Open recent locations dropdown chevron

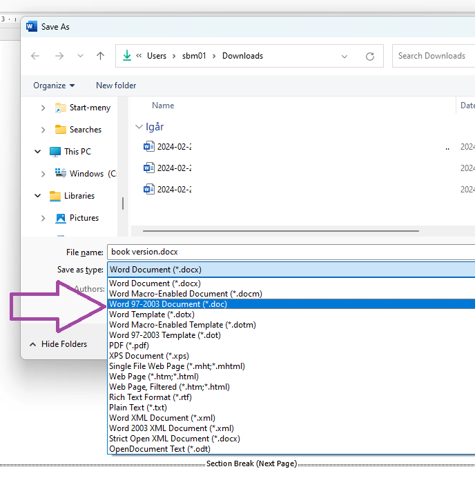click(x=80, y=56)
